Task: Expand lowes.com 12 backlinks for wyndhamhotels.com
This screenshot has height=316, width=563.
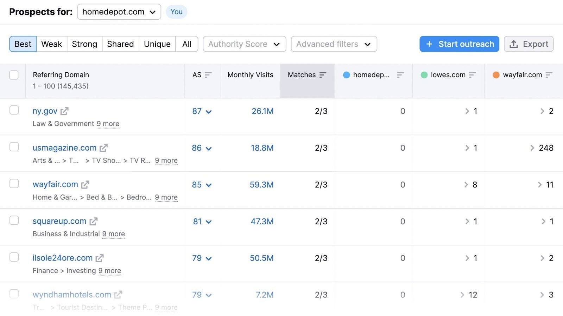Action: (462, 295)
